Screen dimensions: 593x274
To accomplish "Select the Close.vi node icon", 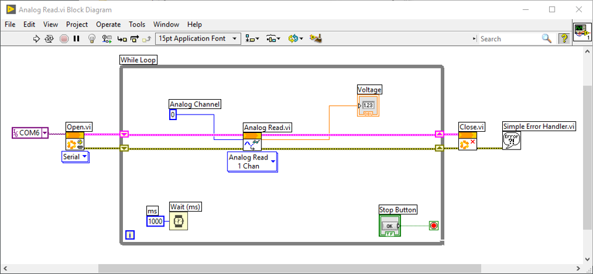I will click(468, 141).
